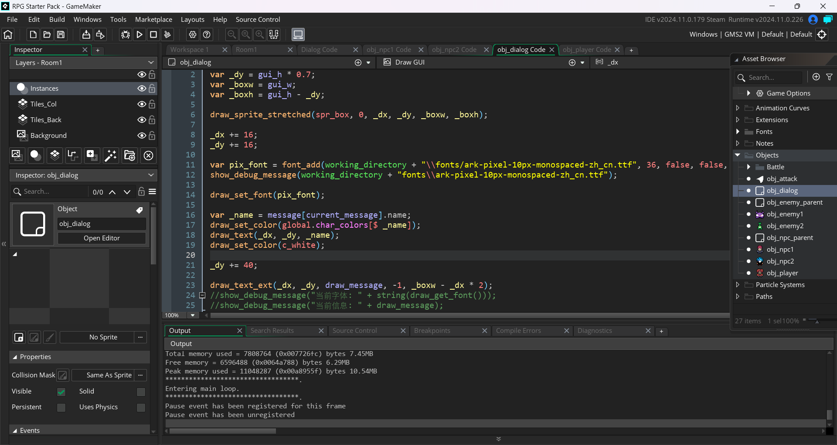
Task: Click the Create Executable icon
Action: pyautogui.click(x=86, y=34)
